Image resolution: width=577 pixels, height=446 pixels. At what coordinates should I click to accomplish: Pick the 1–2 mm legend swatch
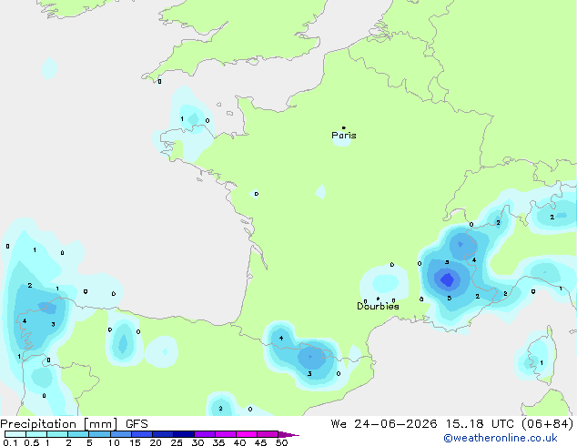coord(57,434)
